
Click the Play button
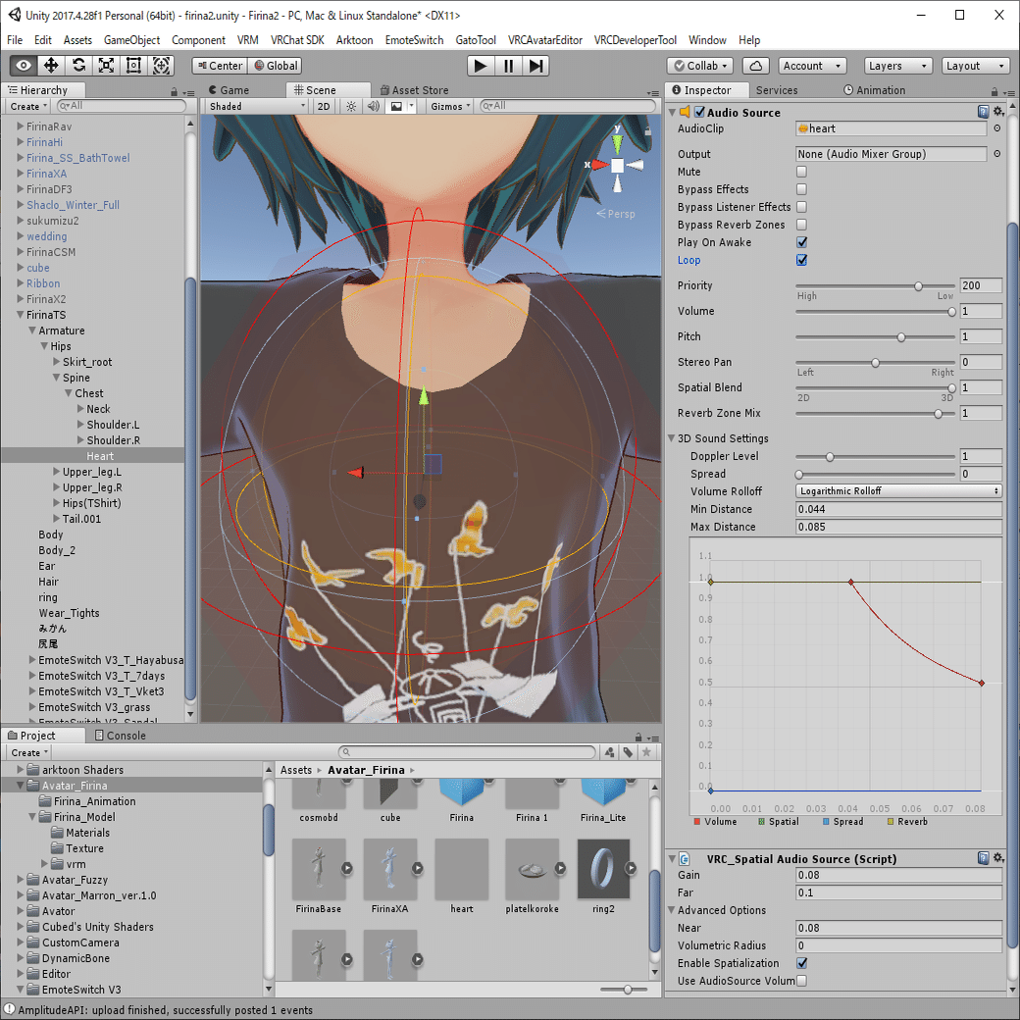pyautogui.click(x=480, y=66)
